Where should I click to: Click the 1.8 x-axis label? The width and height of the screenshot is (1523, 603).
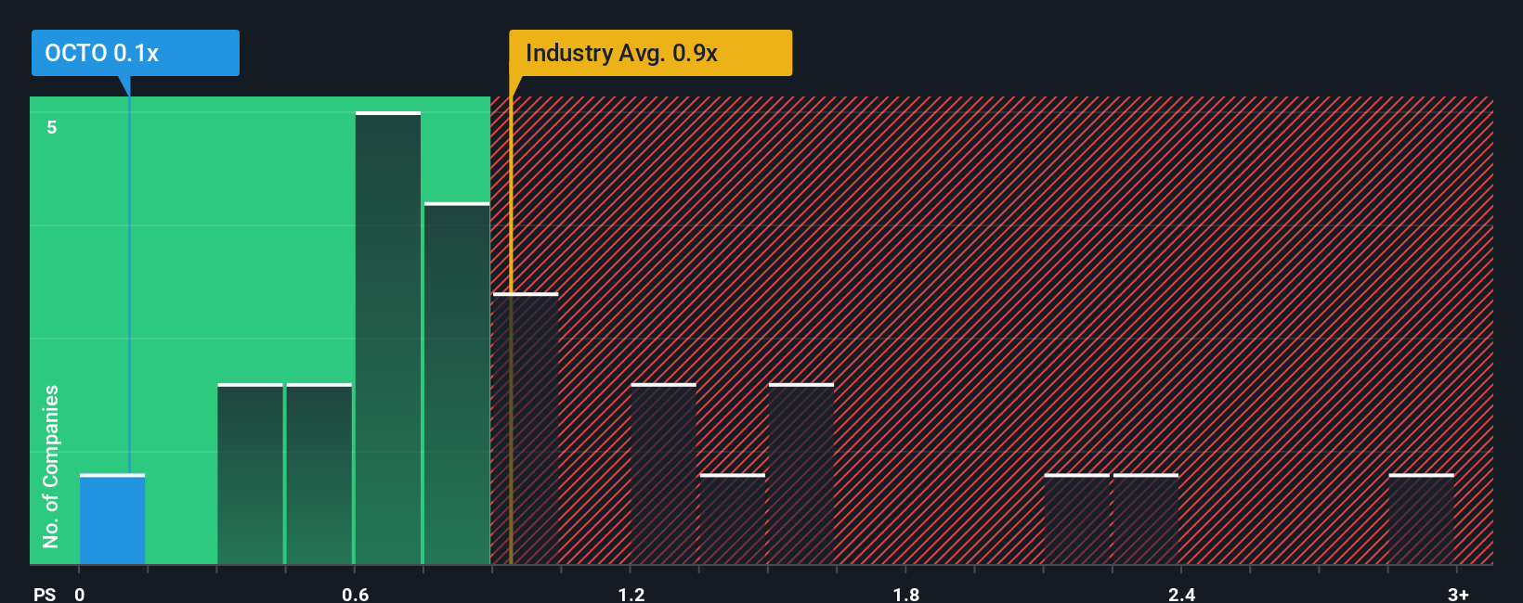click(906, 594)
